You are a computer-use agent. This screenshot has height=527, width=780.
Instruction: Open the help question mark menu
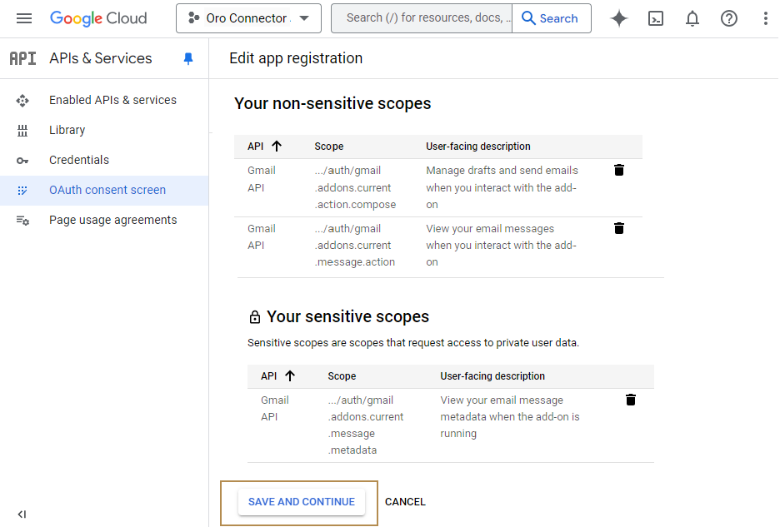729,18
